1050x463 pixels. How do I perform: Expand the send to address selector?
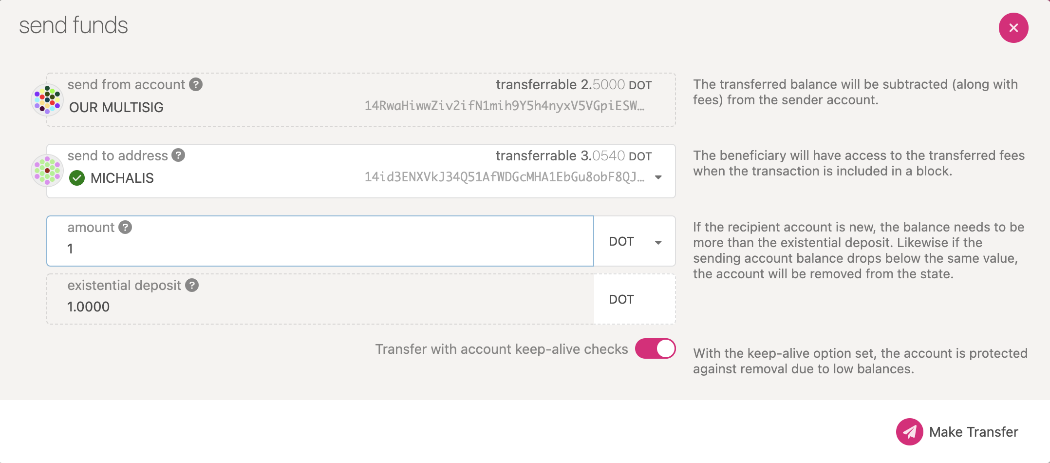(658, 177)
